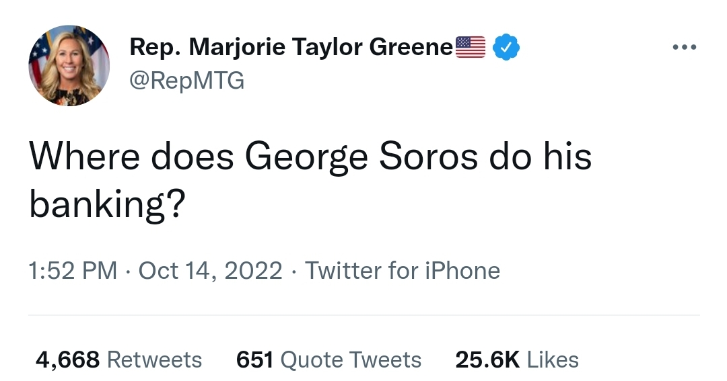Image resolution: width=727 pixels, height=381 pixels.
Task: Click the @RepMTG handle
Action: coord(186,81)
